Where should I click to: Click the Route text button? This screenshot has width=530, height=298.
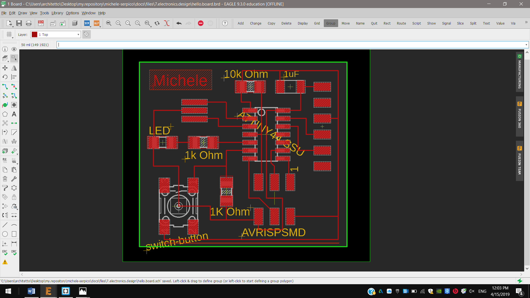[x=401, y=23]
